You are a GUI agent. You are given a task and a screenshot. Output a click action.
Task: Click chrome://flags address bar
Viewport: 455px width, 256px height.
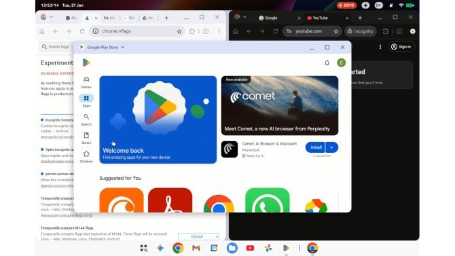pyautogui.click(x=136, y=31)
